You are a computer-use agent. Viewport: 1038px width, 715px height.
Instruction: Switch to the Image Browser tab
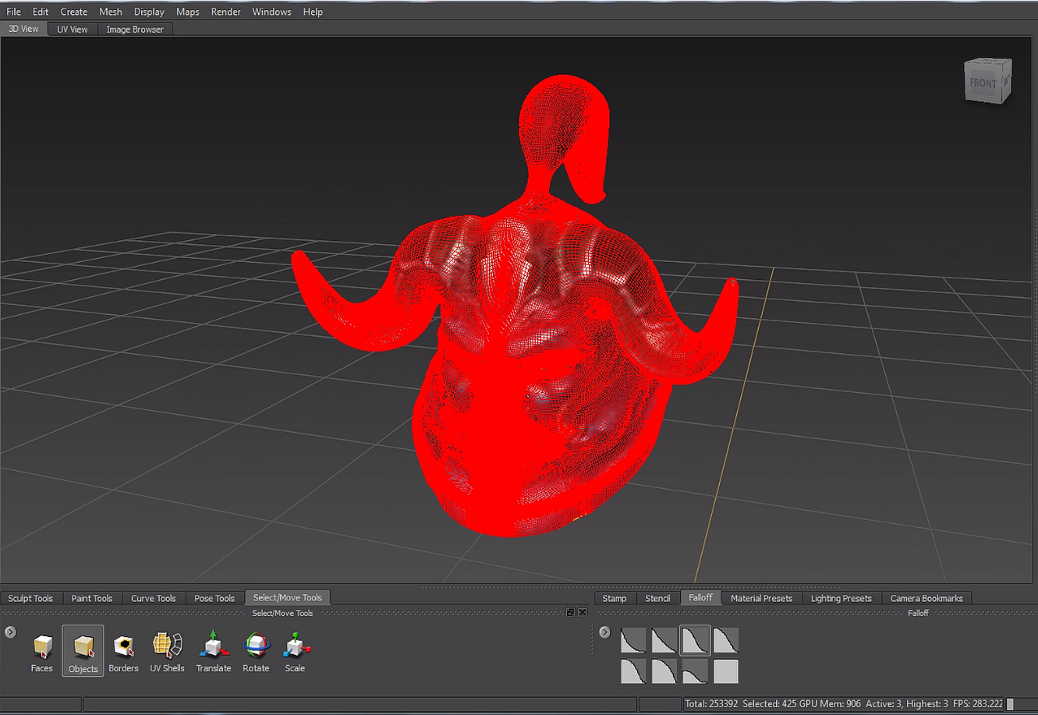point(134,29)
